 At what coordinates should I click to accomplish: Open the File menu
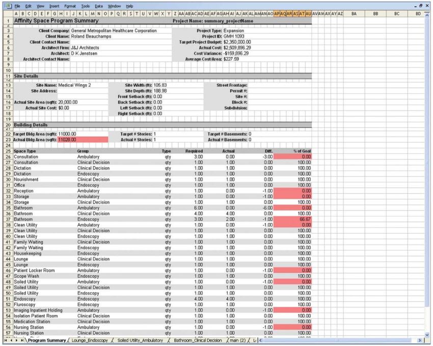tap(17, 6)
